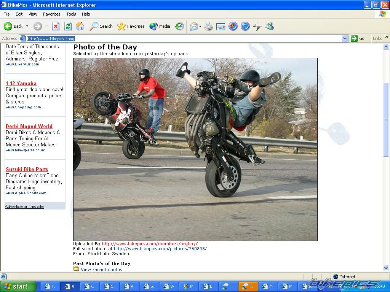Open the History panel icon

179,26
